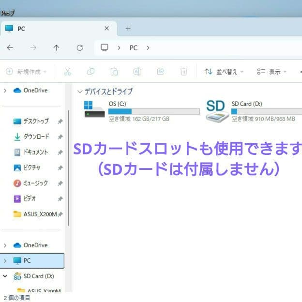302x302 pixels.
Task: Click the Cut scissors icon
Action: (x=68, y=72)
